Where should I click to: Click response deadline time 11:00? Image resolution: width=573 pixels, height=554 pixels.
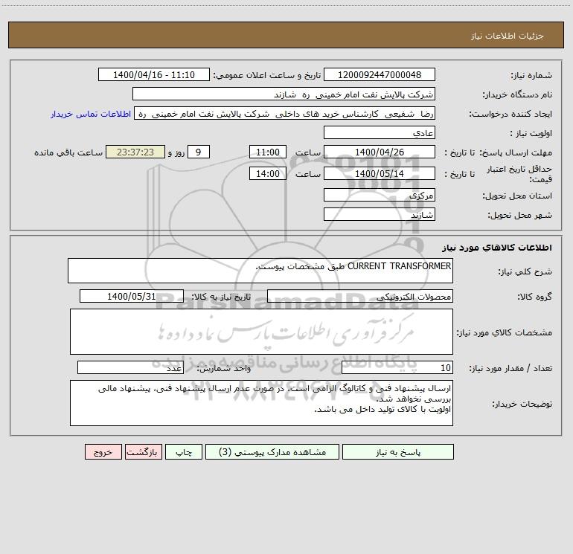pyautogui.click(x=267, y=152)
